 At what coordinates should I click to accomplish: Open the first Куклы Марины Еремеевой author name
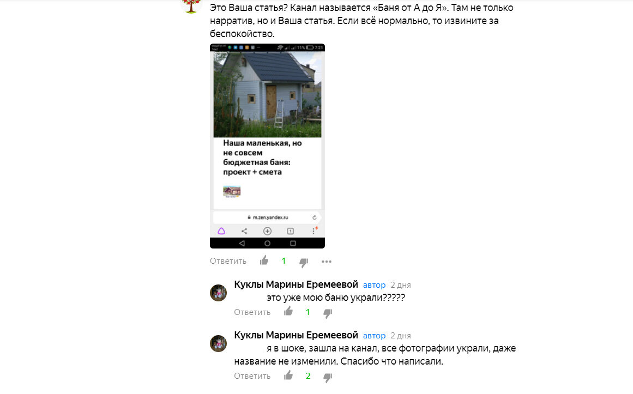pyautogui.click(x=296, y=284)
